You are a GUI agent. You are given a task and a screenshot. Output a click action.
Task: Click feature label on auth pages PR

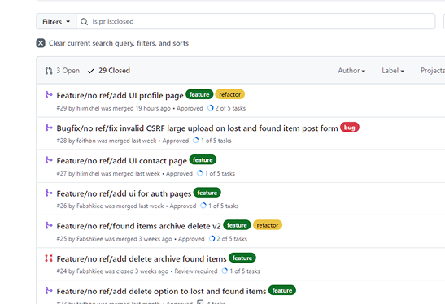[x=207, y=193]
